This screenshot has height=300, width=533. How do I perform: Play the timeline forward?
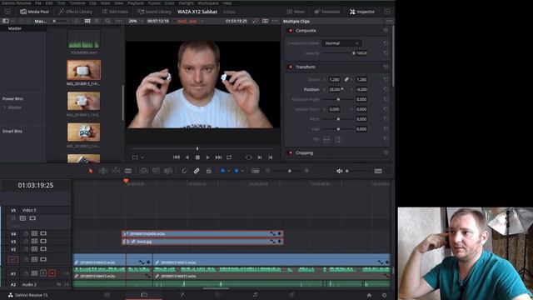point(207,157)
